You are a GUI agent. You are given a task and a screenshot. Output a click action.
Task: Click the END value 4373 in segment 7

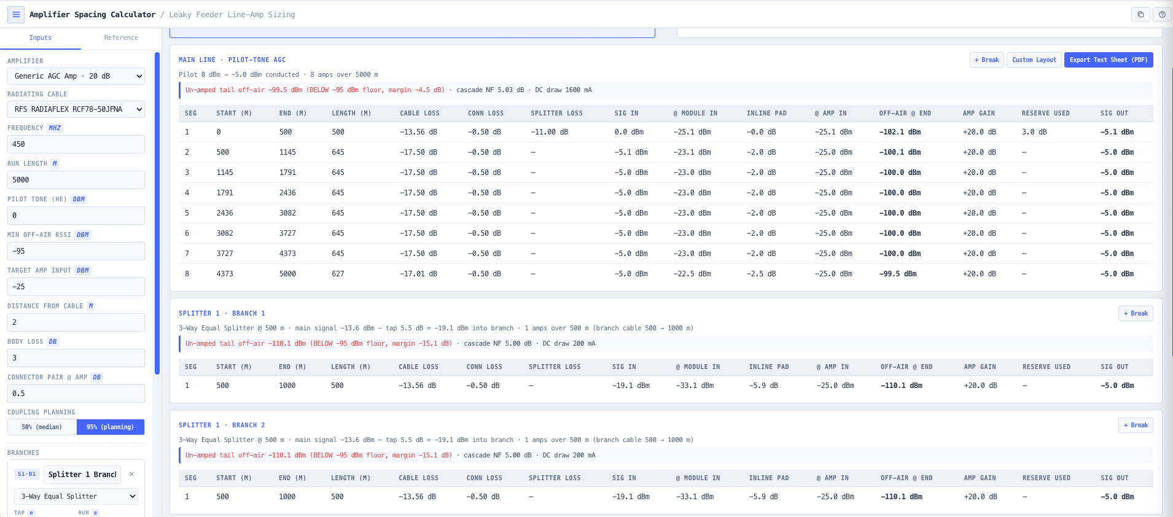pos(287,254)
